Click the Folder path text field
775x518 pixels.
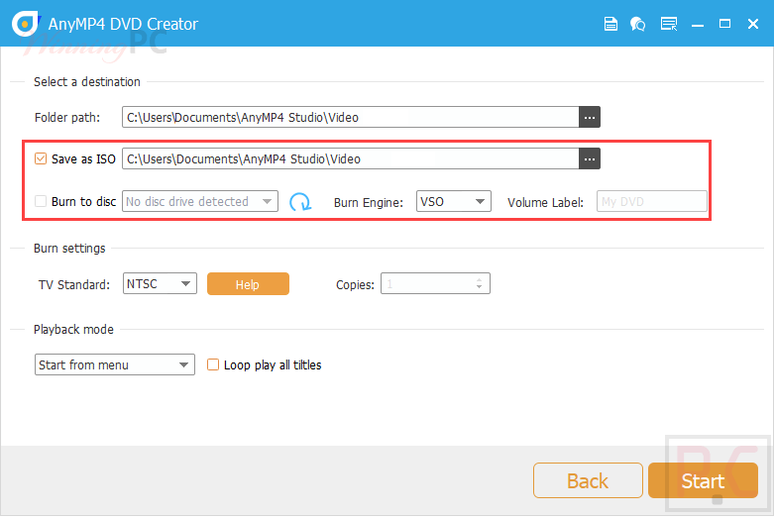tap(351, 117)
